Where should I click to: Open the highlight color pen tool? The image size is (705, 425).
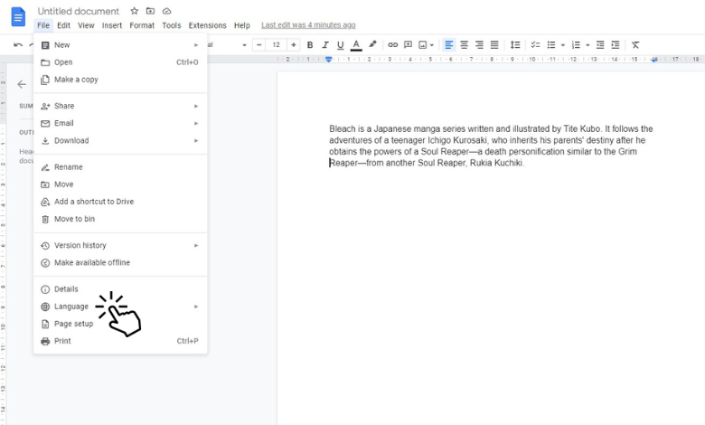click(x=372, y=44)
